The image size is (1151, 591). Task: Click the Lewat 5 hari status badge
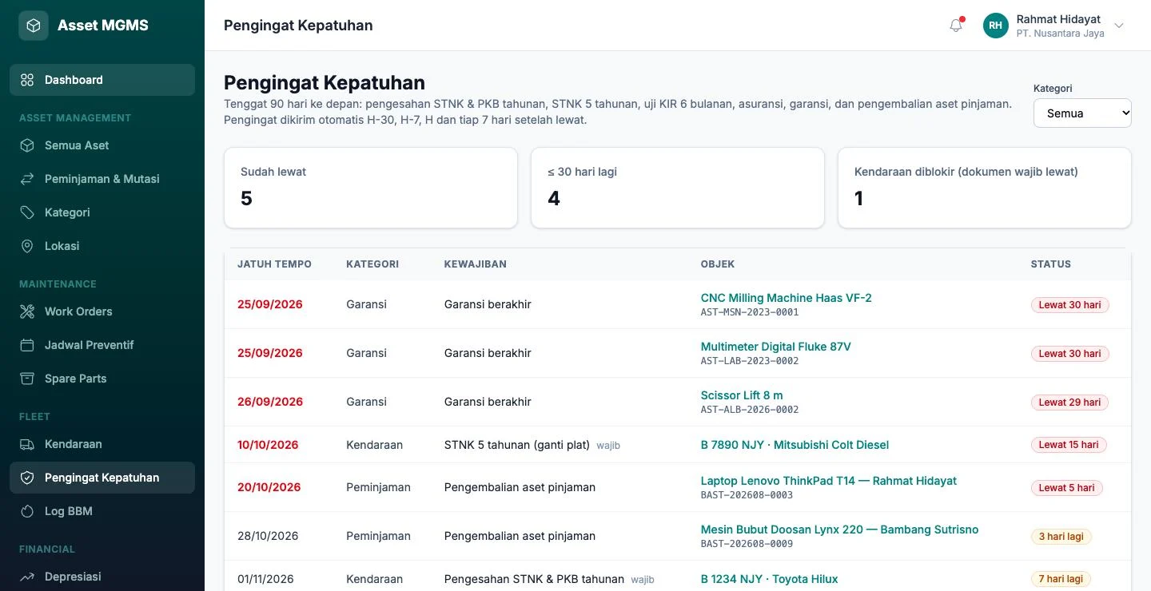point(1067,488)
